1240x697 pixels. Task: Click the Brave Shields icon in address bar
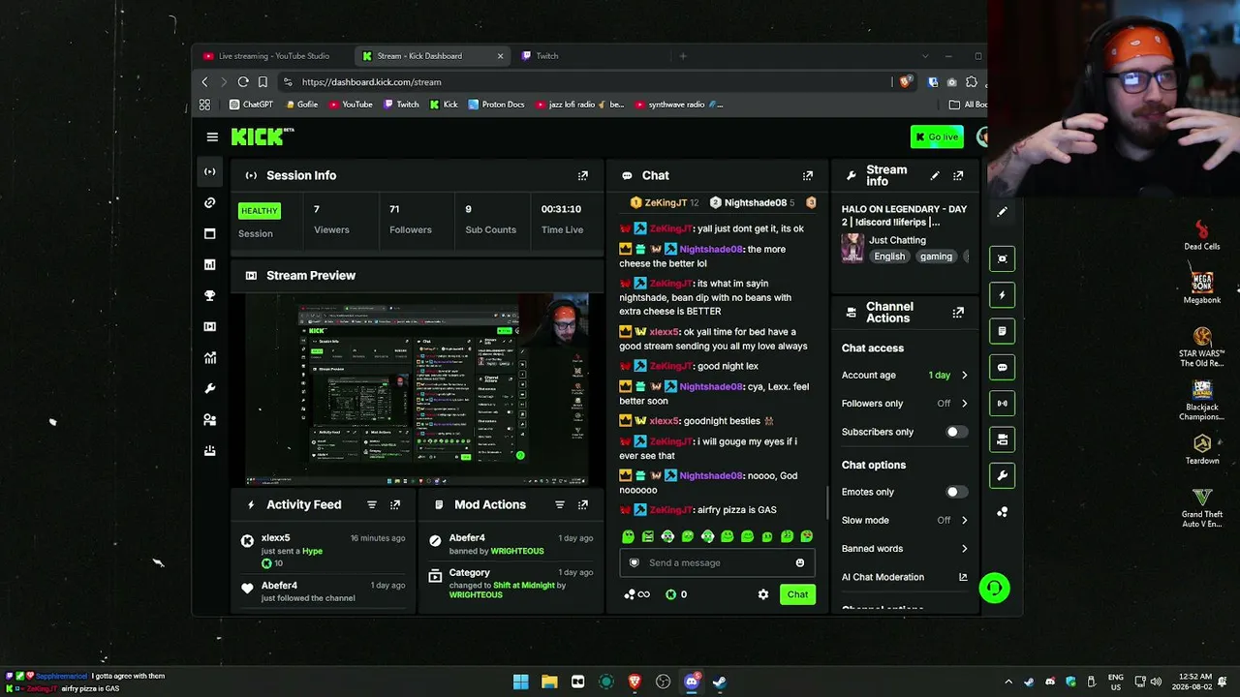(x=905, y=82)
